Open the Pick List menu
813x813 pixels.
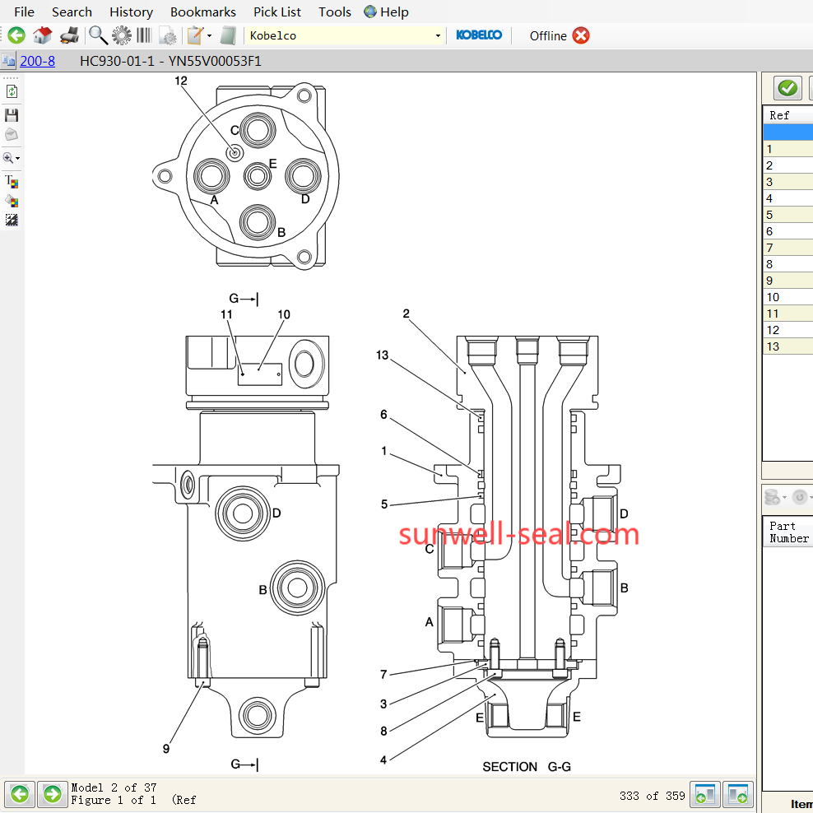click(276, 12)
